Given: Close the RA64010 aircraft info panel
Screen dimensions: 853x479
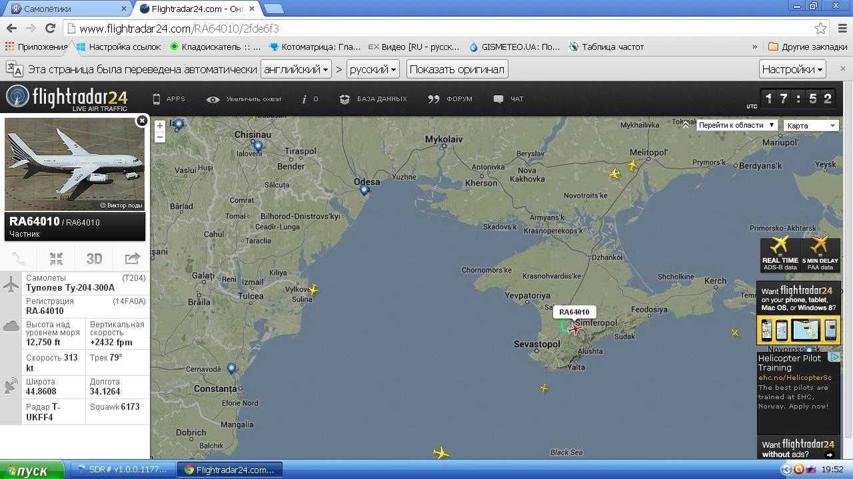Looking at the screenshot, I should tap(141, 120).
